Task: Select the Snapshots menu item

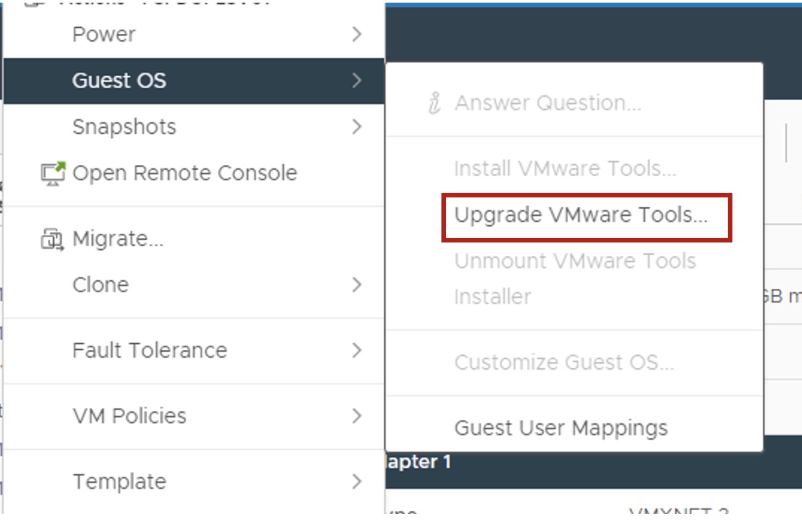Action: pyautogui.click(x=124, y=127)
